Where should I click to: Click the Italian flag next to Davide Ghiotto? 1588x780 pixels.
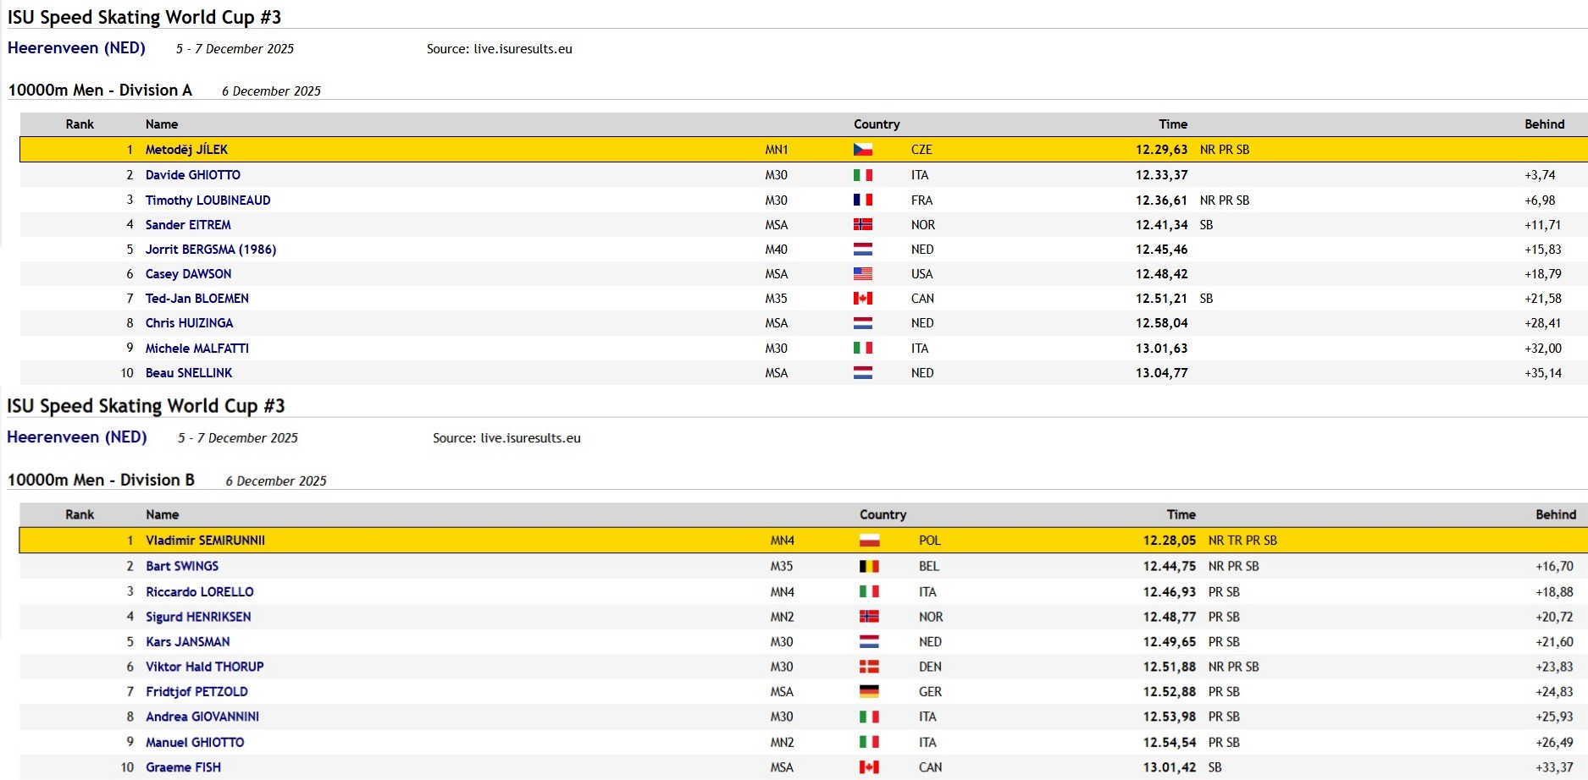pyautogui.click(x=862, y=175)
